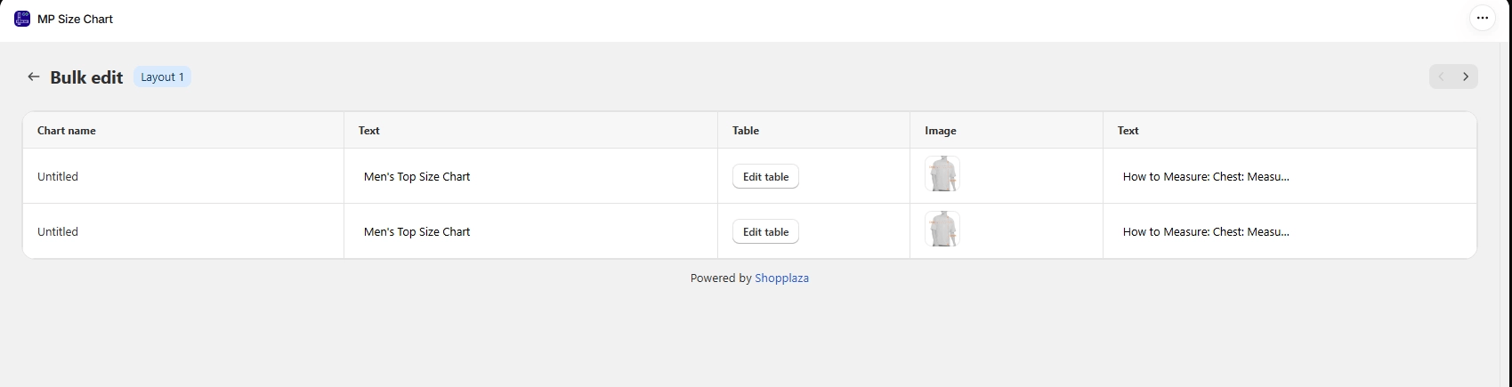The image size is (1512, 387).
Task: Click the MP Size Chart title text
Action: 75,19
